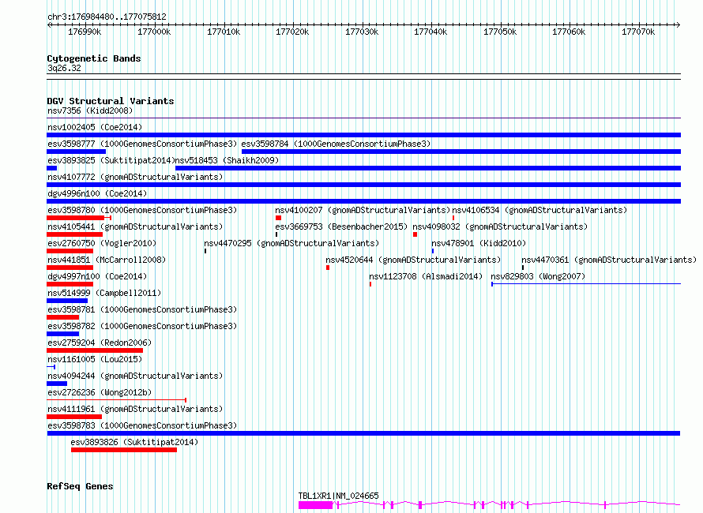This screenshot has height=513, width=703.
Task: Click the nsv4111961 (gnomADStructuralVariants) label
Action: pyautogui.click(x=135, y=409)
